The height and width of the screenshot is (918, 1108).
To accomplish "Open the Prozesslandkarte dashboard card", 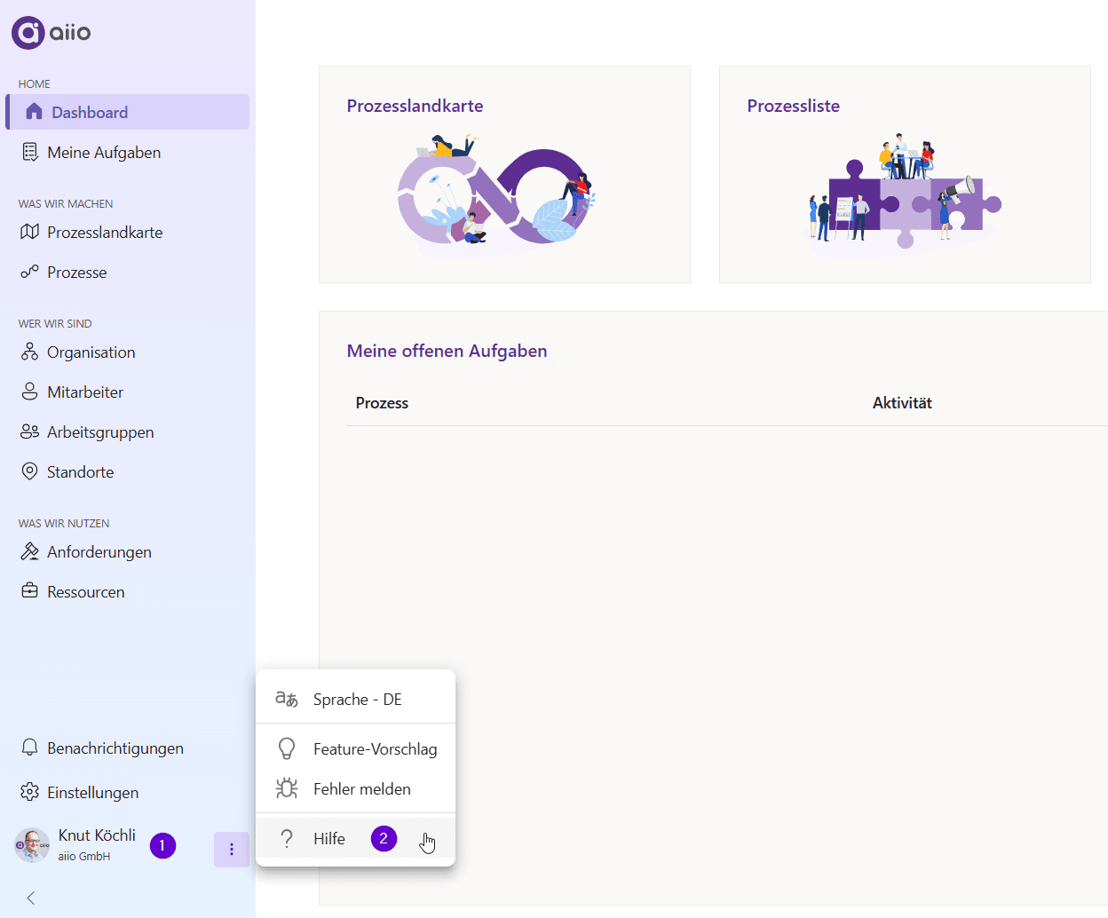I will pos(504,174).
